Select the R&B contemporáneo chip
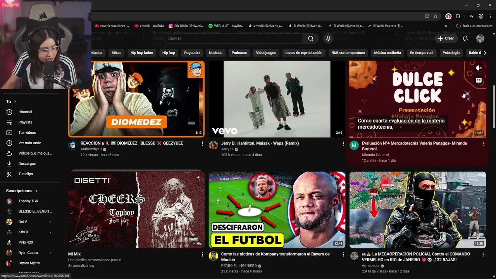The width and height of the screenshot is (496, 279). pos(348,53)
